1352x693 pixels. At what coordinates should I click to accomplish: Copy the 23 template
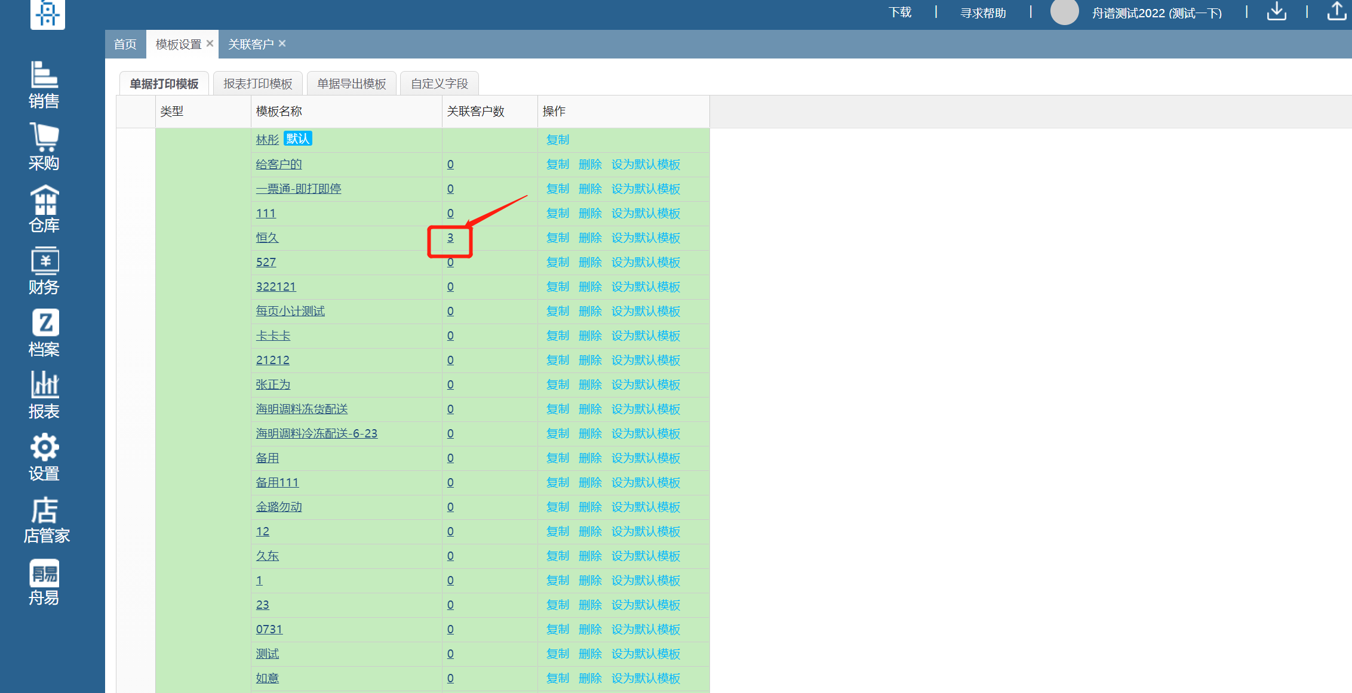558,605
